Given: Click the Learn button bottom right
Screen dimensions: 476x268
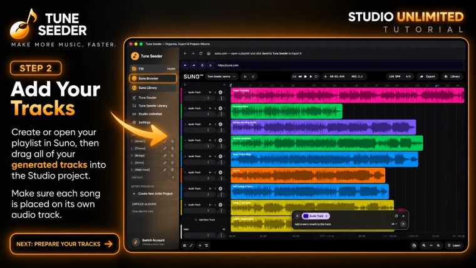Looking at the screenshot, I should (454, 245).
